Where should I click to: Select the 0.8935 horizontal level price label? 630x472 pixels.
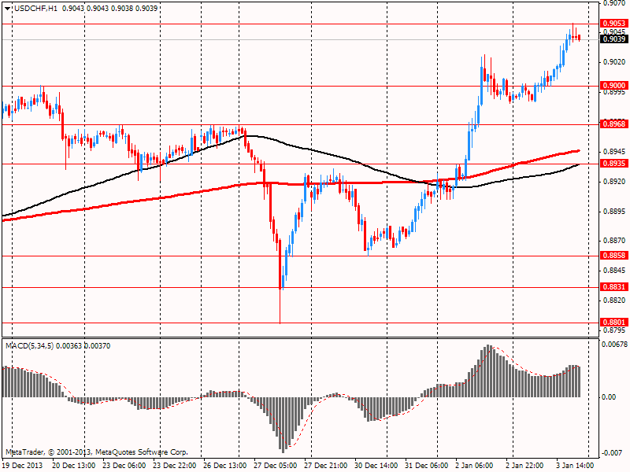[614, 163]
